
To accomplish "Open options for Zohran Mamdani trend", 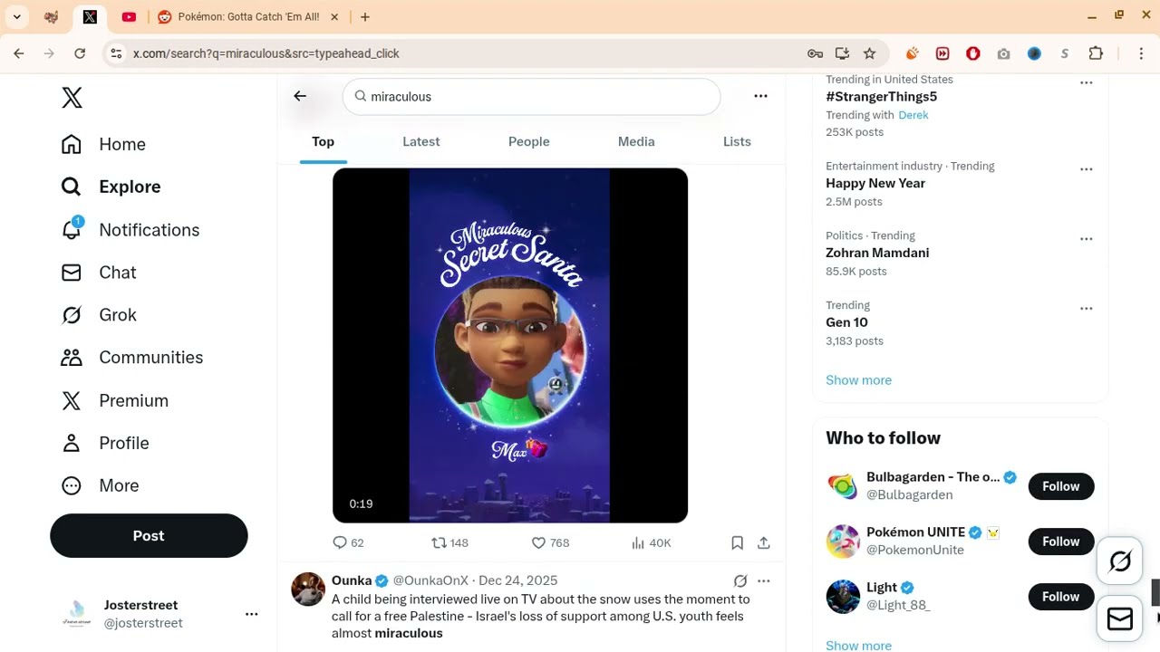I will tap(1086, 239).
